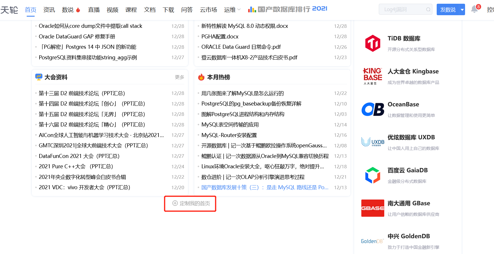Open ORACLE Data Guard 日常命令.pdf

point(241,47)
